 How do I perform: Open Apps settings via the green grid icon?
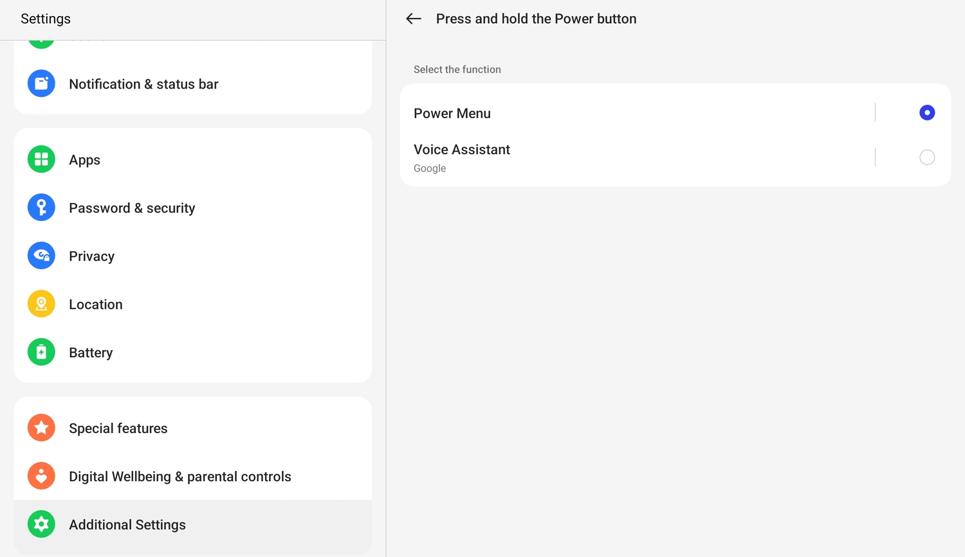[x=41, y=159]
